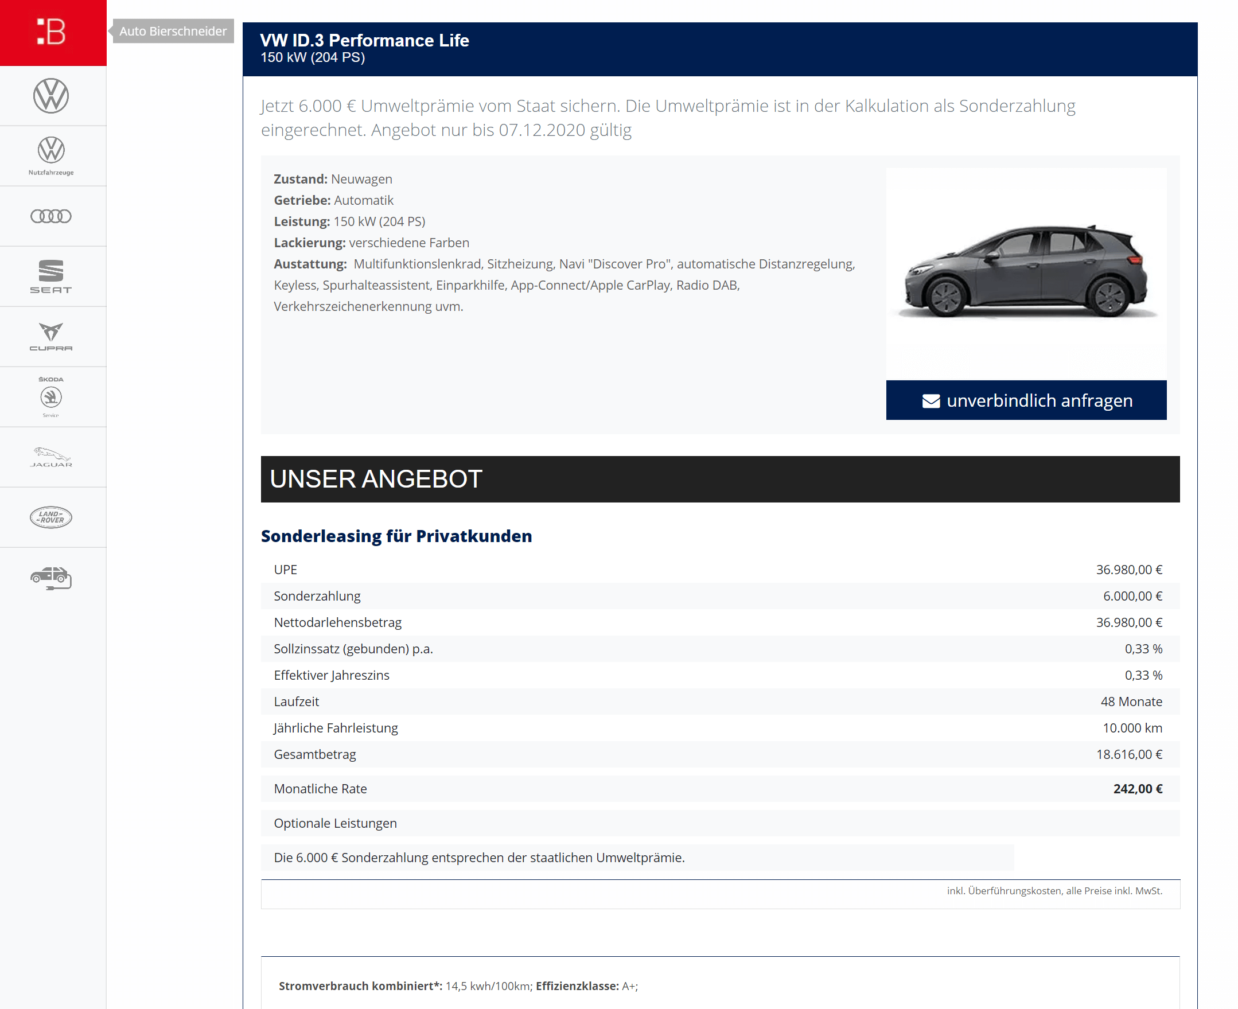Click the UNSER ANGEBOT header bar
The image size is (1238, 1009).
(x=720, y=480)
